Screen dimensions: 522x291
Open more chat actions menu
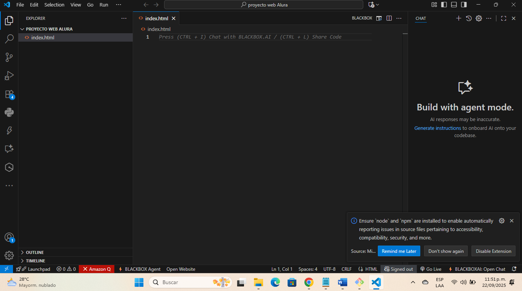(x=489, y=18)
